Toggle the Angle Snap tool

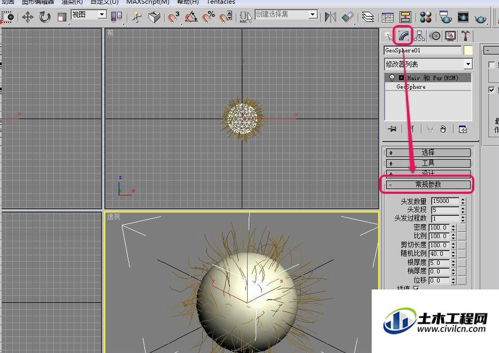click(x=191, y=17)
